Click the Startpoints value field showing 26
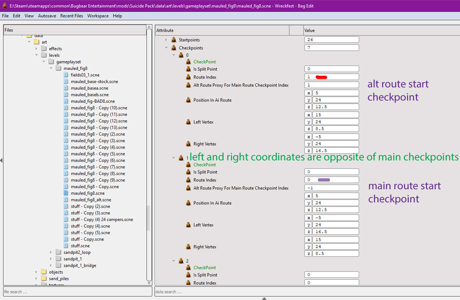 (x=332, y=40)
